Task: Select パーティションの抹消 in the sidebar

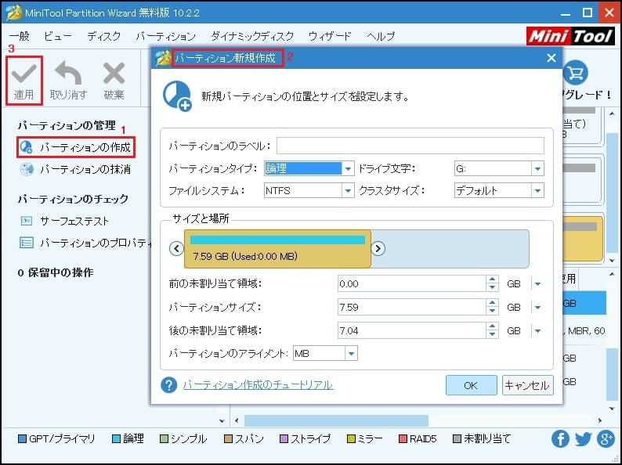Action: 85,169
